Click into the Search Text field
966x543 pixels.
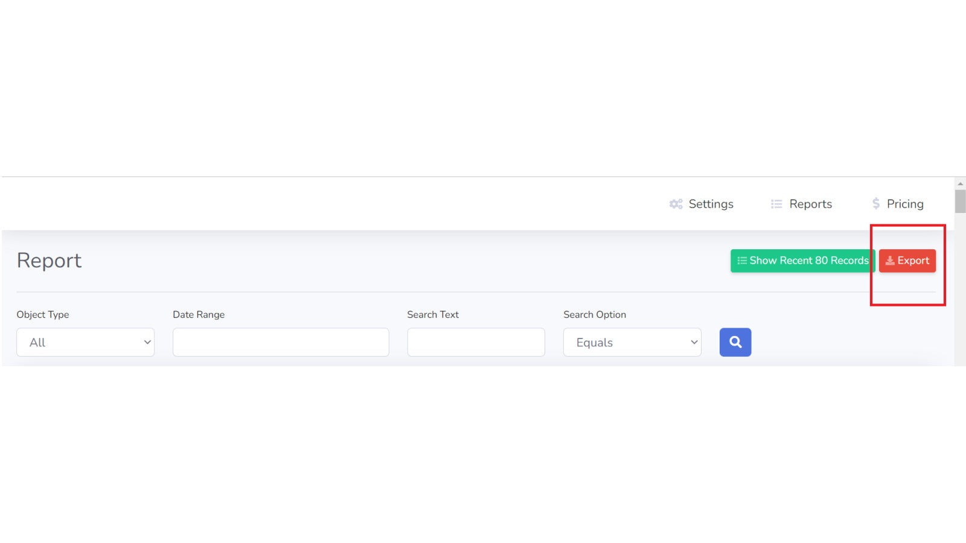click(476, 342)
